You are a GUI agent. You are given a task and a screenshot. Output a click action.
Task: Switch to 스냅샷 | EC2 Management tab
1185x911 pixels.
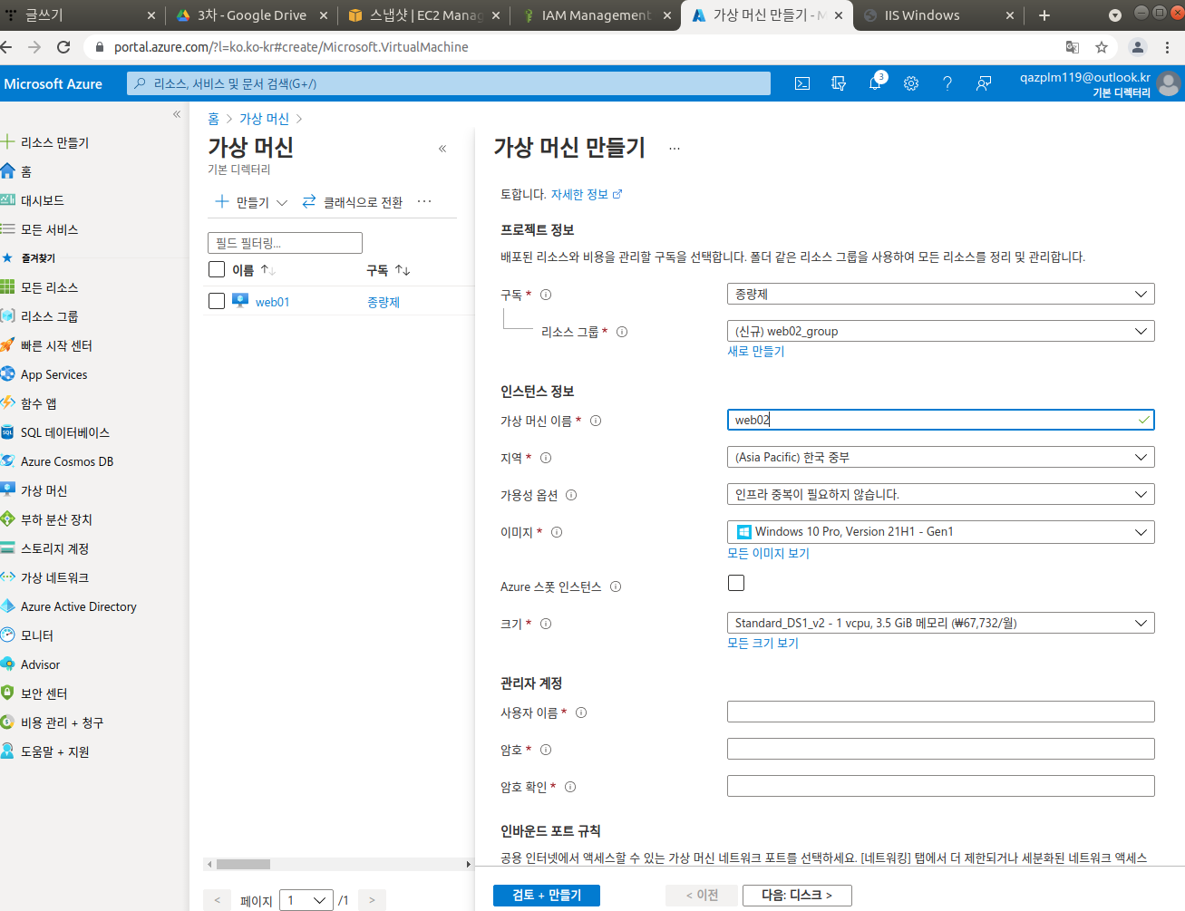coord(424,15)
